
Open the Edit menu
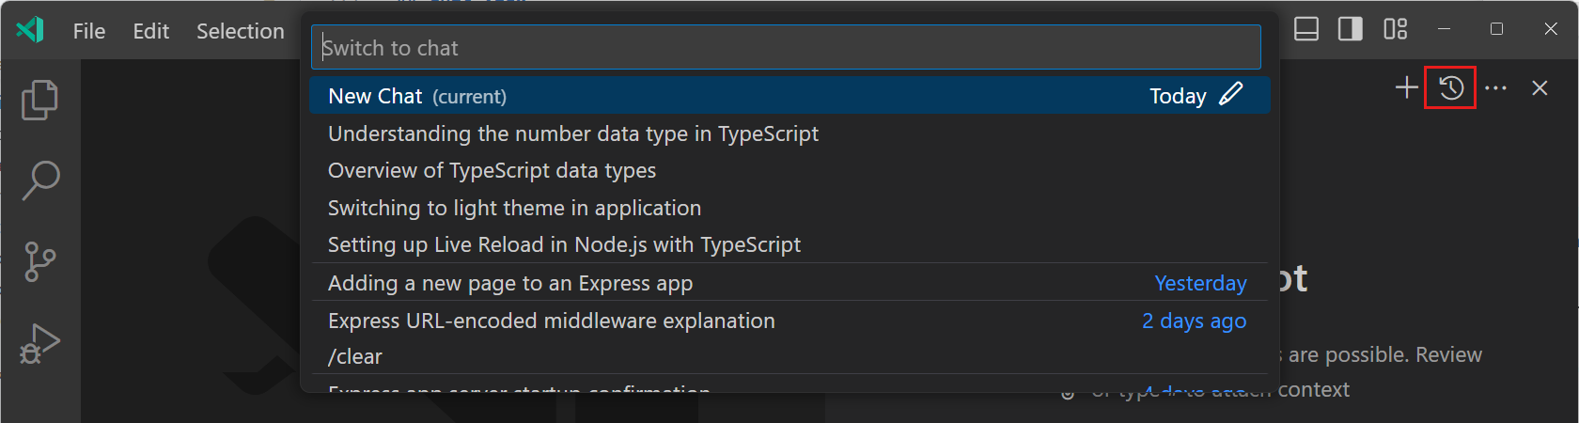tap(150, 31)
